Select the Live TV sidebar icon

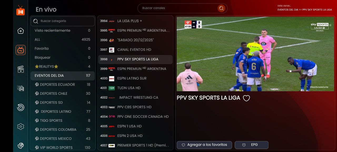(21, 50)
